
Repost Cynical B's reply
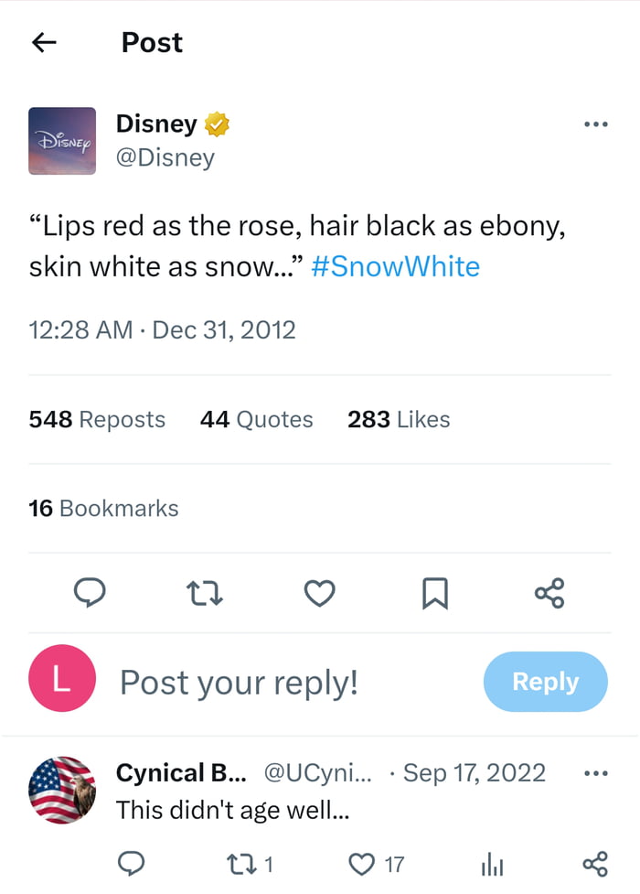point(240,863)
